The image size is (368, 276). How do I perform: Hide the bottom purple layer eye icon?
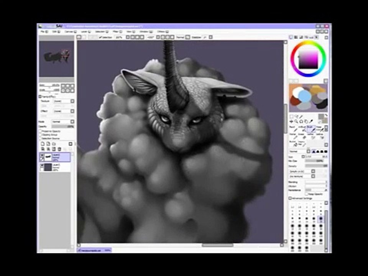(42, 166)
